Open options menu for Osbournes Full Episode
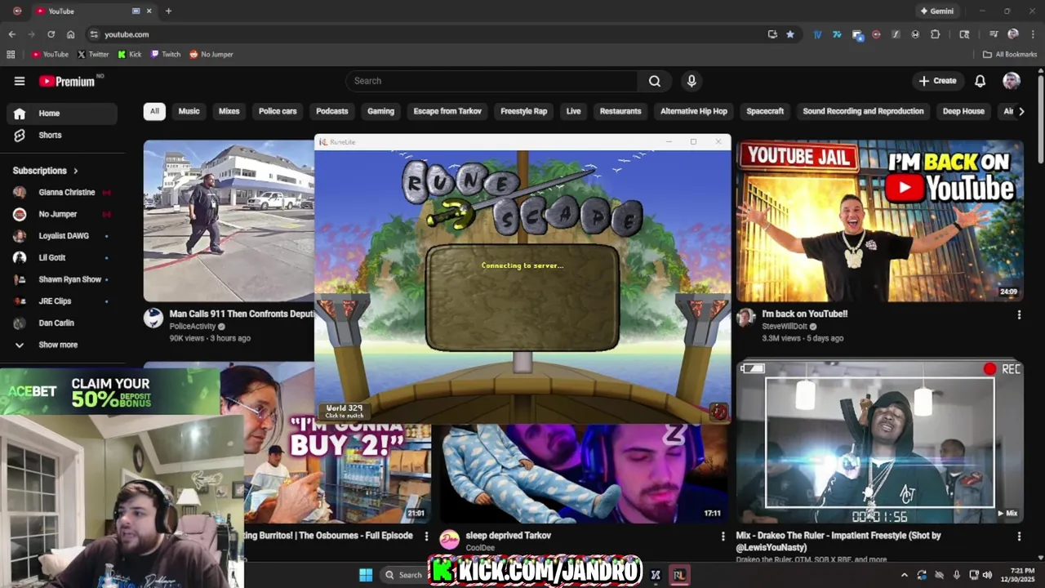Image resolution: width=1045 pixels, height=588 pixels. pos(426,537)
